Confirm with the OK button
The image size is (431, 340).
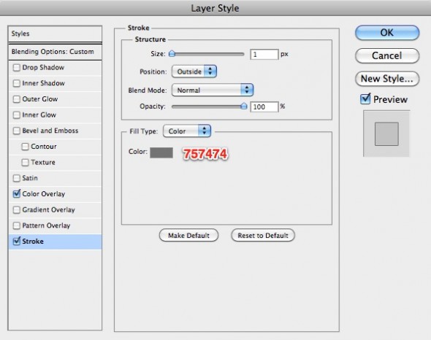(387, 33)
